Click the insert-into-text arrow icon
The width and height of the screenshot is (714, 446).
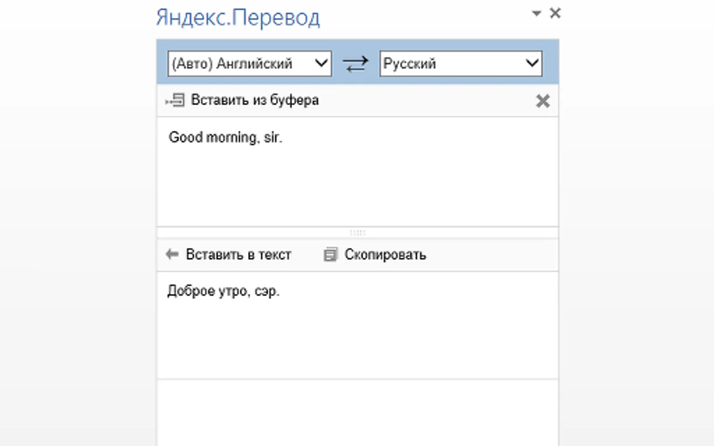(172, 254)
